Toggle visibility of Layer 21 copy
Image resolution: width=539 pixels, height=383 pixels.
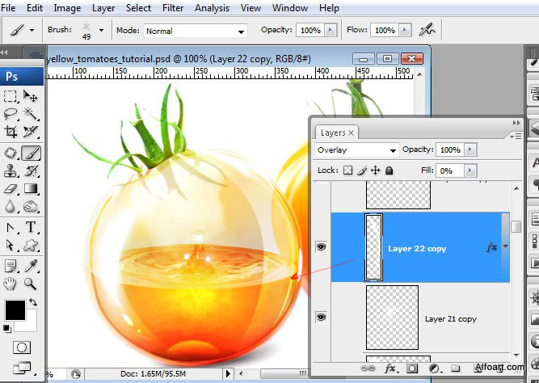[x=321, y=318]
